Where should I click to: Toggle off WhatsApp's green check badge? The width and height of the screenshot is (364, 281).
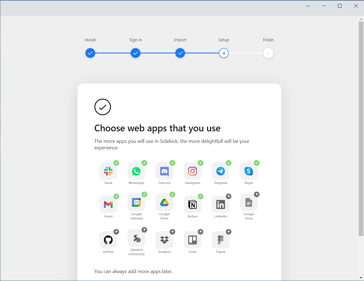click(144, 163)
